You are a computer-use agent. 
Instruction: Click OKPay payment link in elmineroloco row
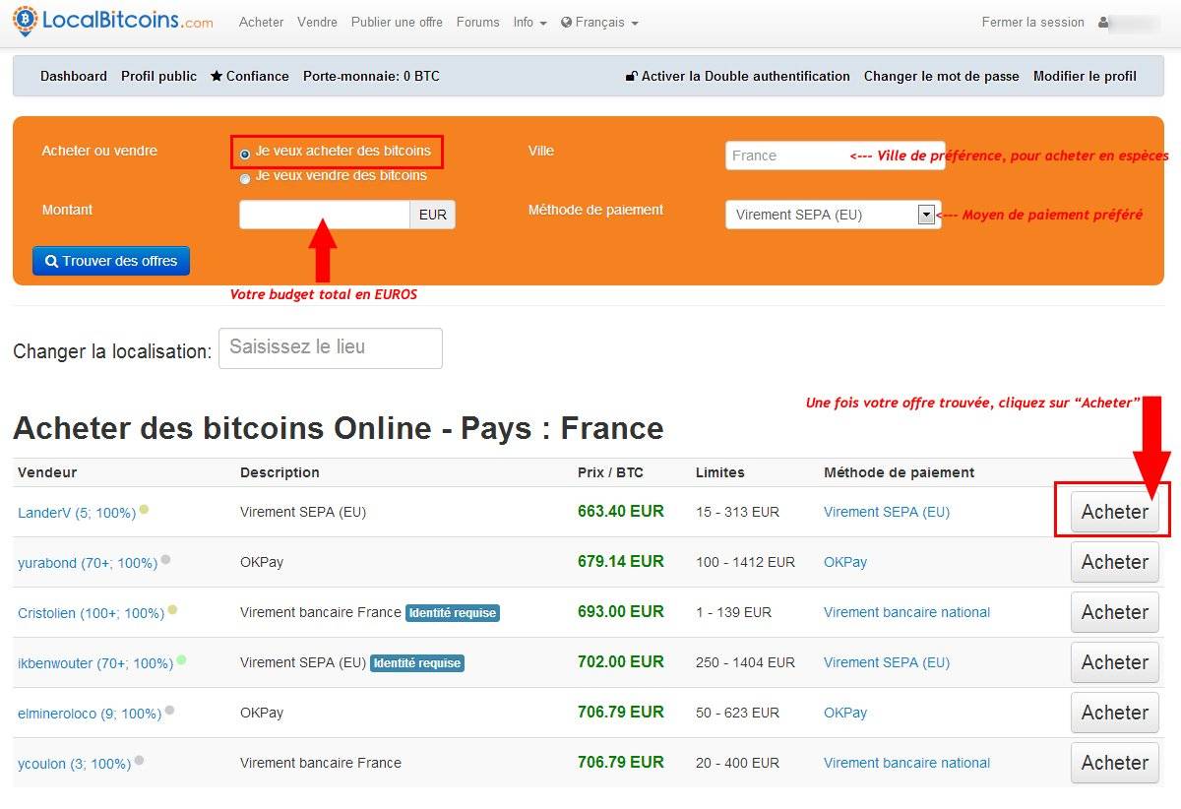click(x=845, y=713)
